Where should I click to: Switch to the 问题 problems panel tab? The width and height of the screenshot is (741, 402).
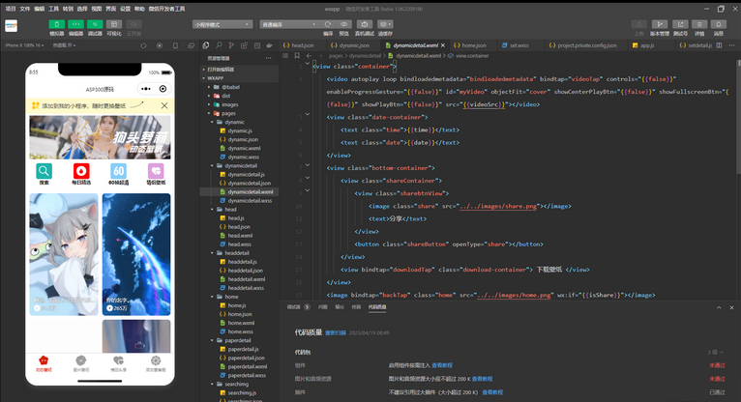323,306
